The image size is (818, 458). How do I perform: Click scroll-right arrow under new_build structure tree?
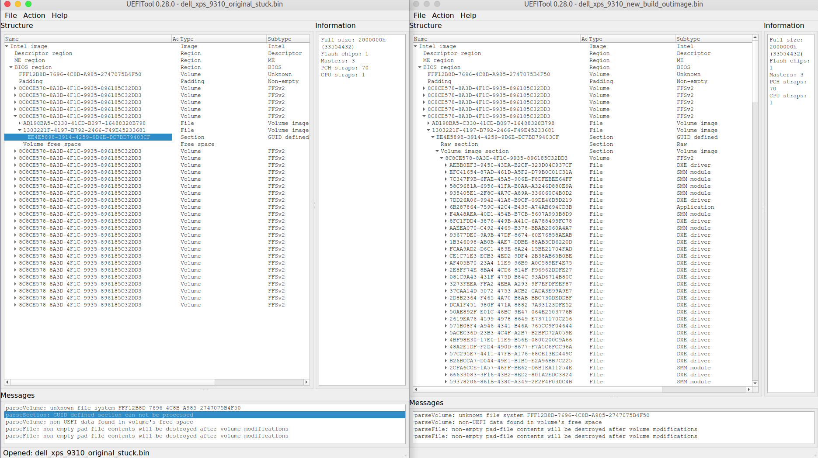(x=749, y=389)
